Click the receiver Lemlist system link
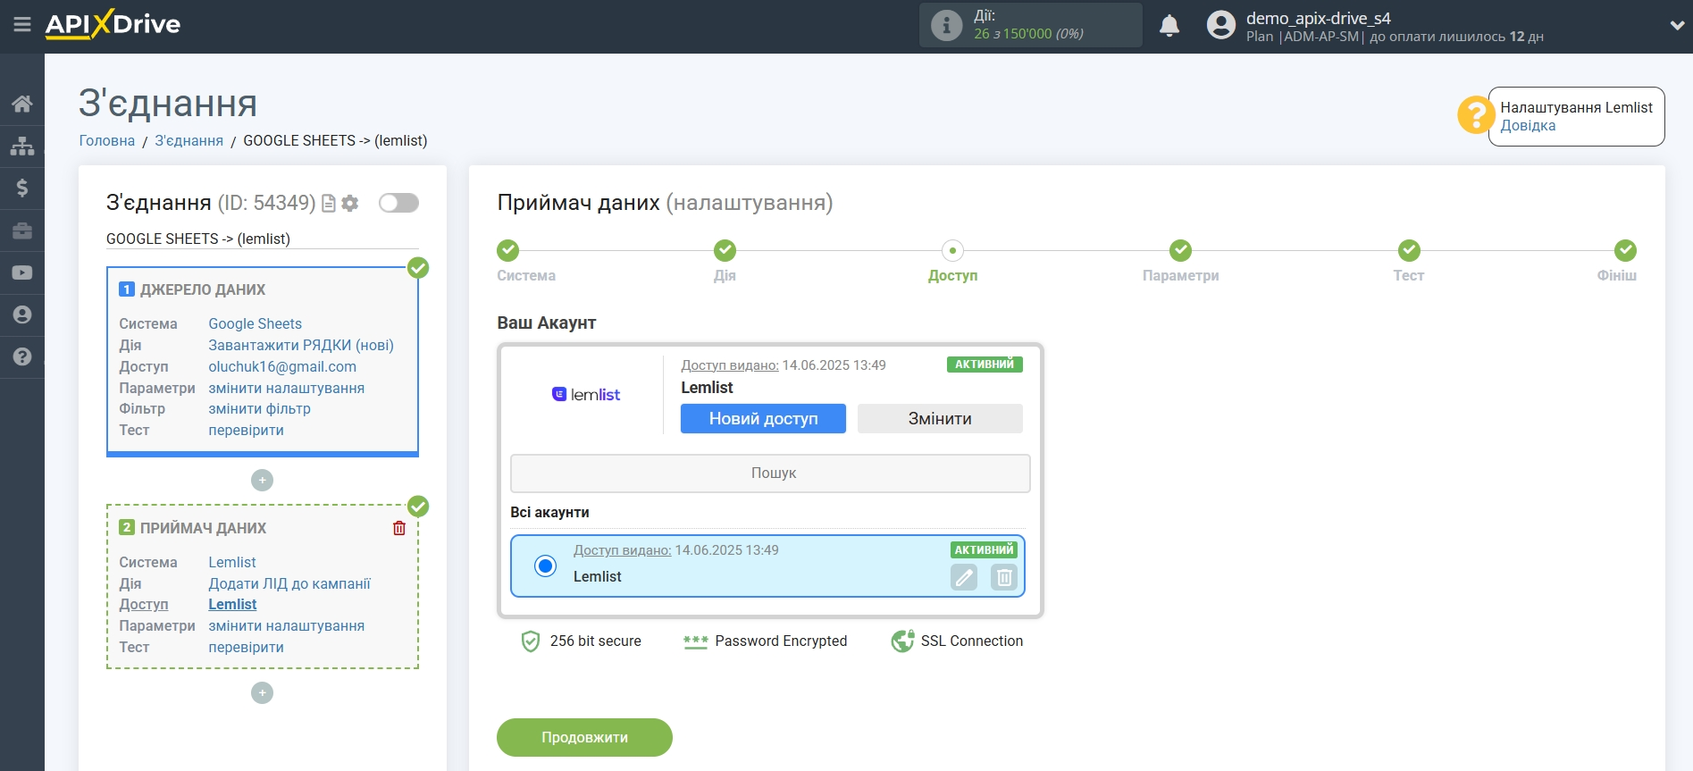This screenshot has width=1693, height=771. pyautogui.click(x=232, y=562)
